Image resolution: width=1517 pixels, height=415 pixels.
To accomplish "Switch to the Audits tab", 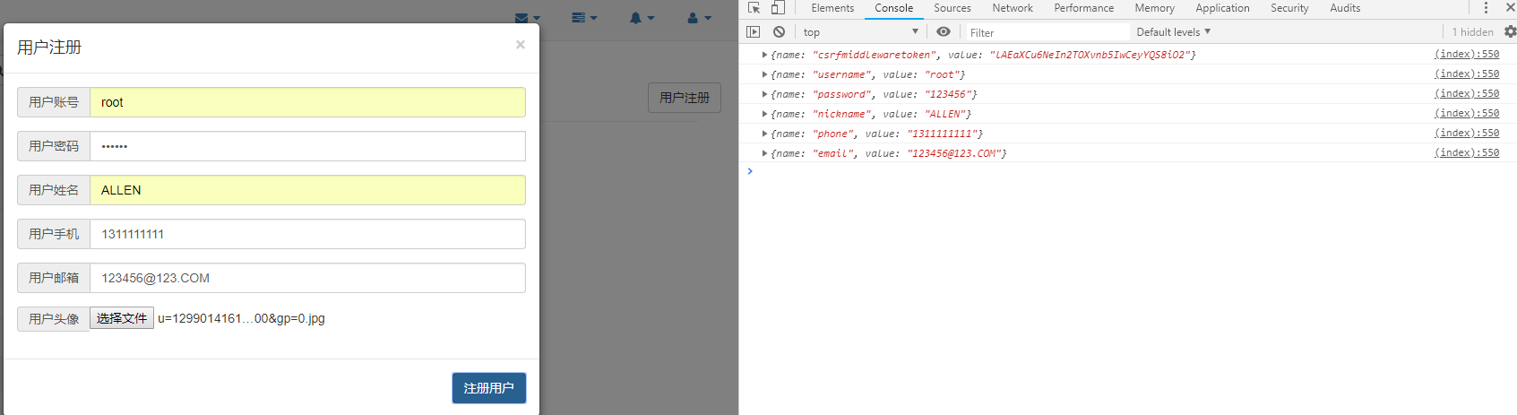I will 1345,8.
